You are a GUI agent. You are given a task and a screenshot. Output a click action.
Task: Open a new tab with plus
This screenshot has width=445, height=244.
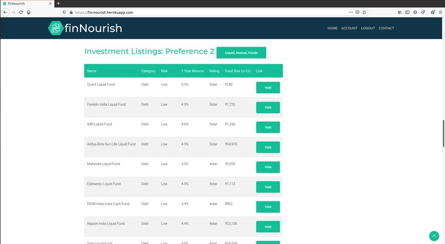point(59,3)
